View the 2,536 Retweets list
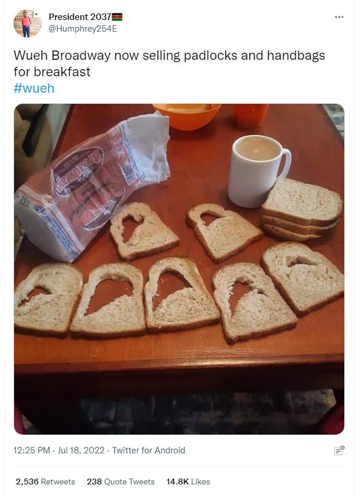Image resolution: width=363 pixels, height=495 pixels. (46, 482)
